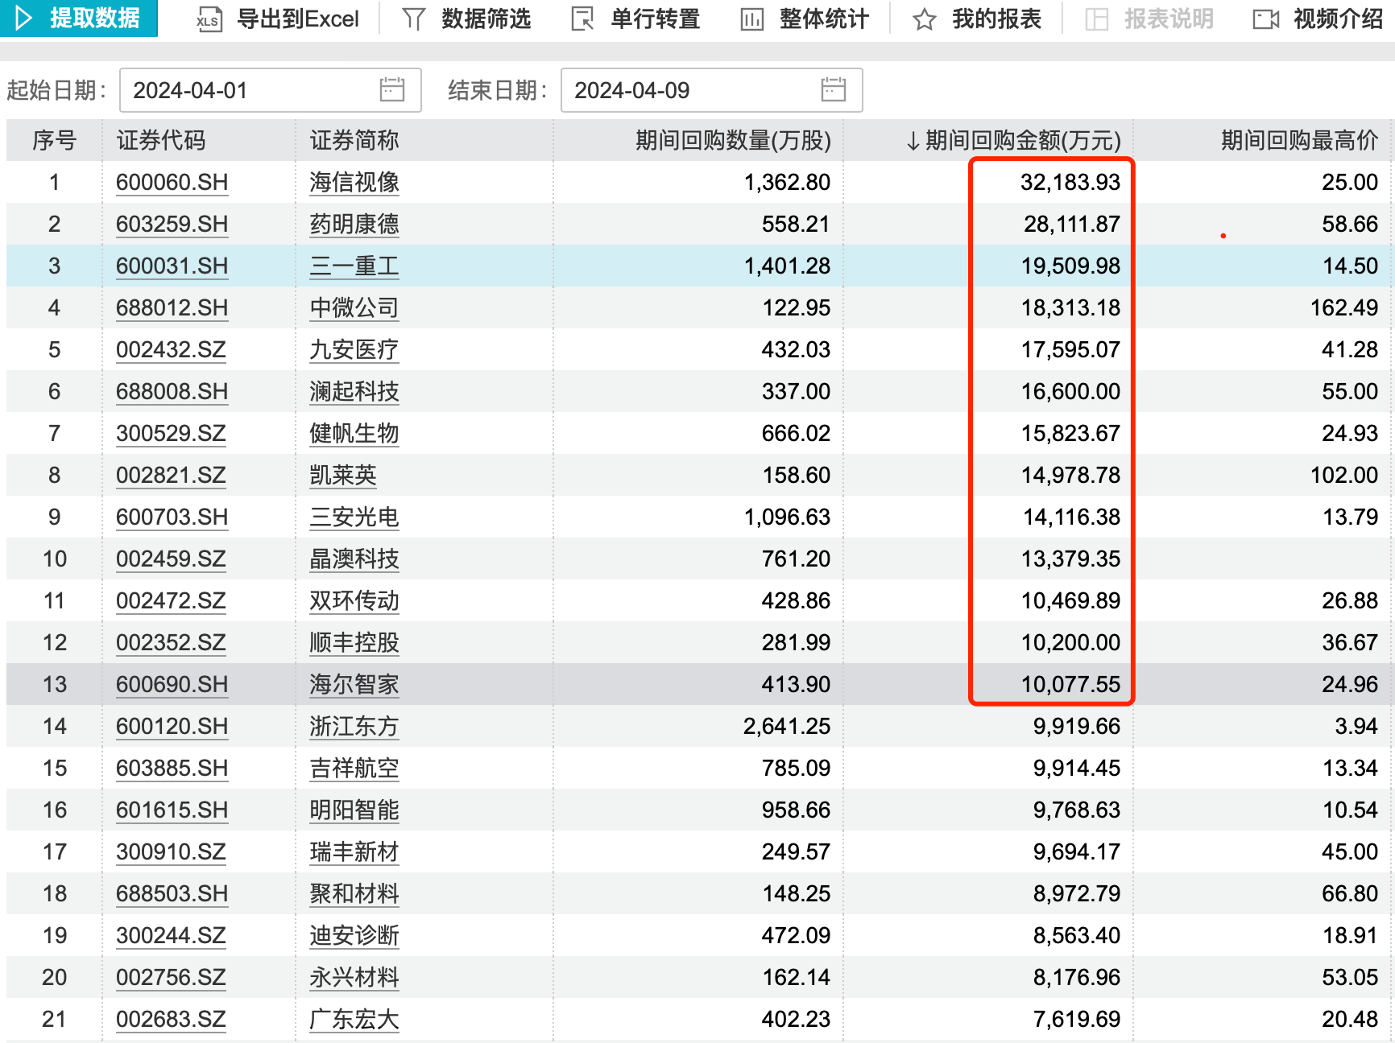Open the start date calendar picker icon
The image size is (1395, 1043).
tap(392, 90)
